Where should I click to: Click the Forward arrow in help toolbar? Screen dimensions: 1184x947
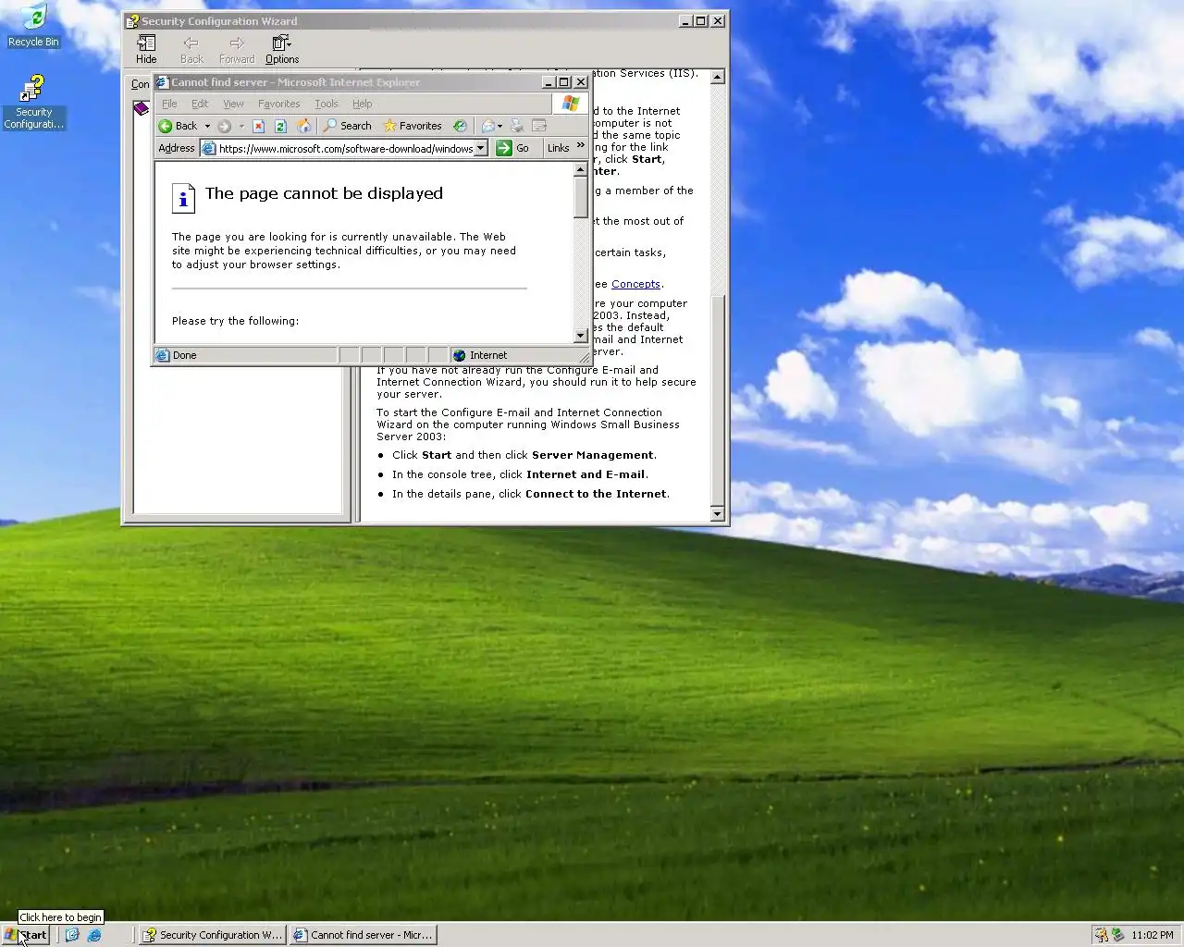pos(237,50)
